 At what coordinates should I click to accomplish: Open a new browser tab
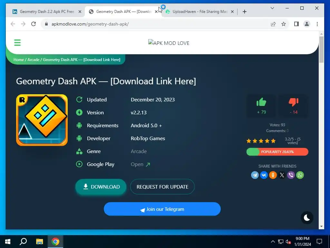click(244, 12)
